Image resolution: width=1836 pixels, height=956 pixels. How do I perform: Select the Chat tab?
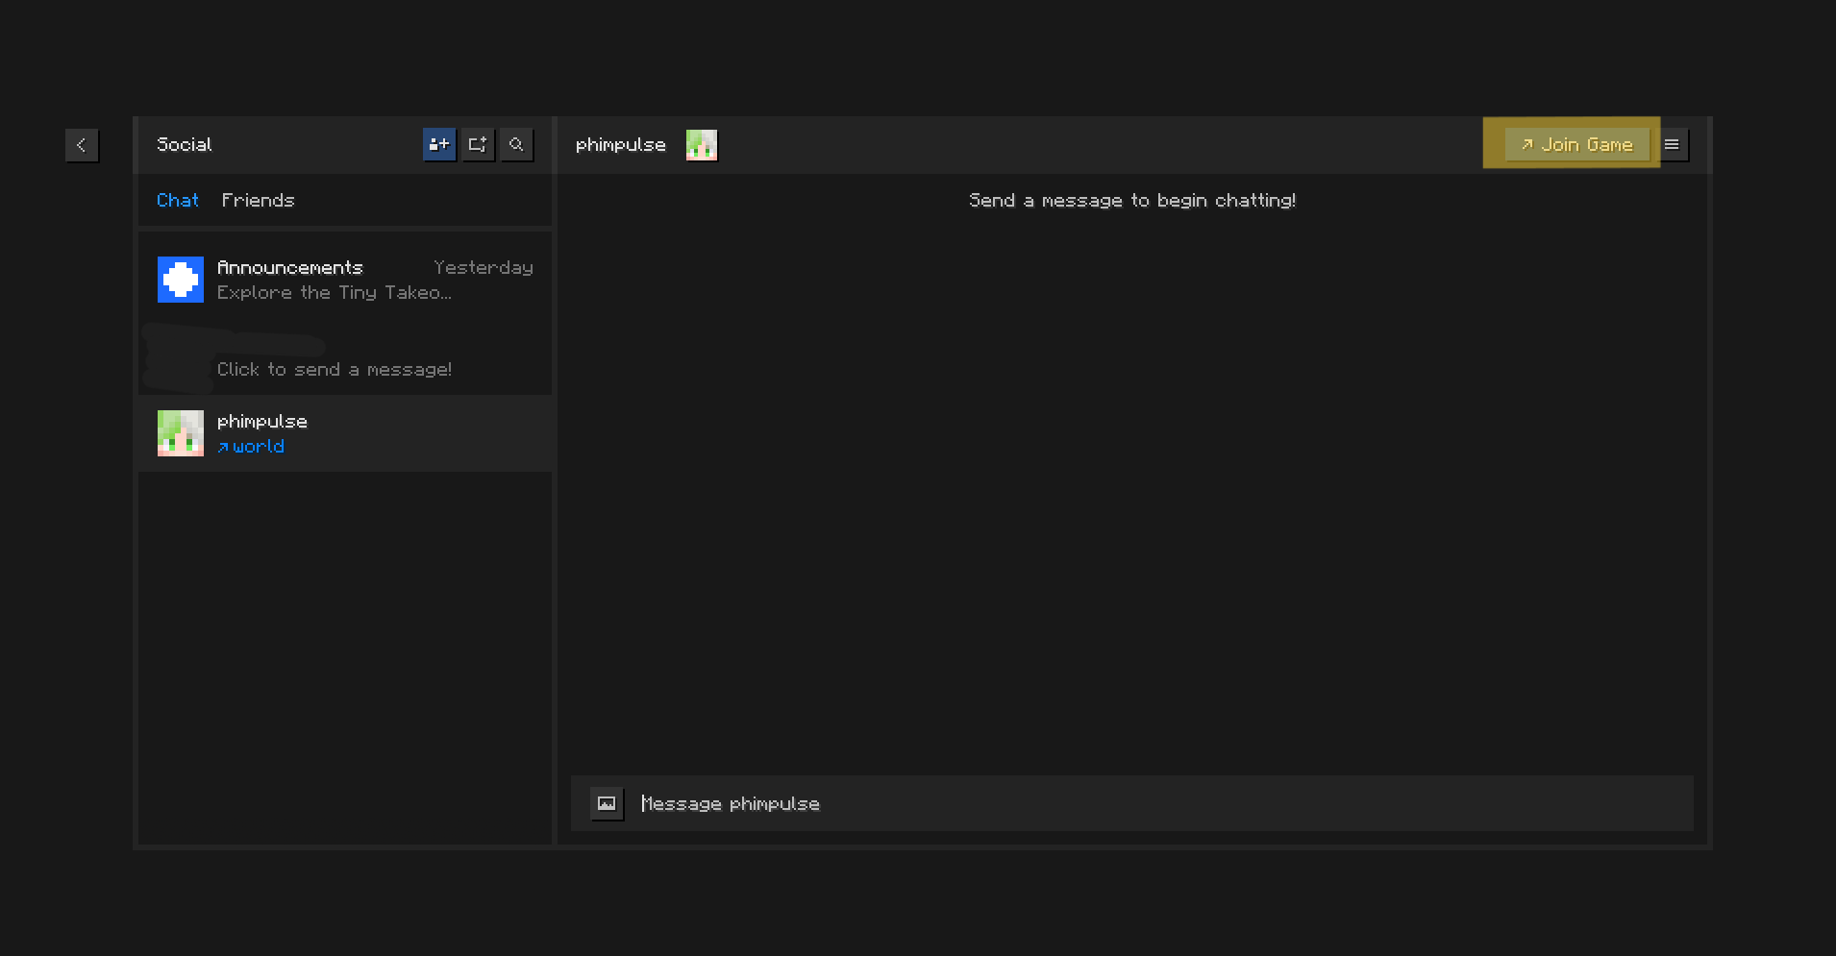tap(178, 201)
